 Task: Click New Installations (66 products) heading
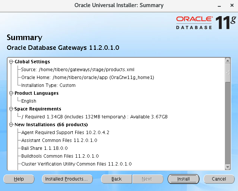coord(51,125)
